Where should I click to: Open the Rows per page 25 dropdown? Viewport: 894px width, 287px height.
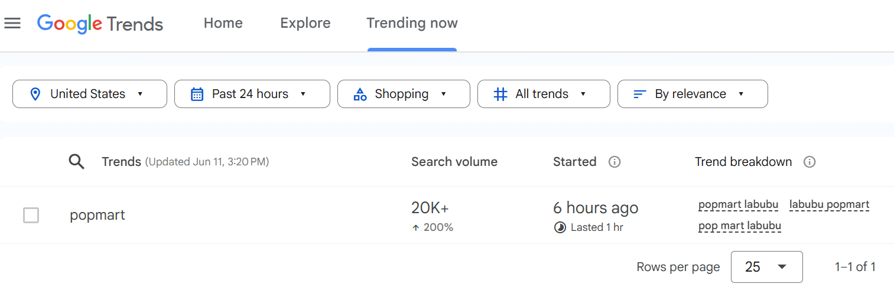766,267
